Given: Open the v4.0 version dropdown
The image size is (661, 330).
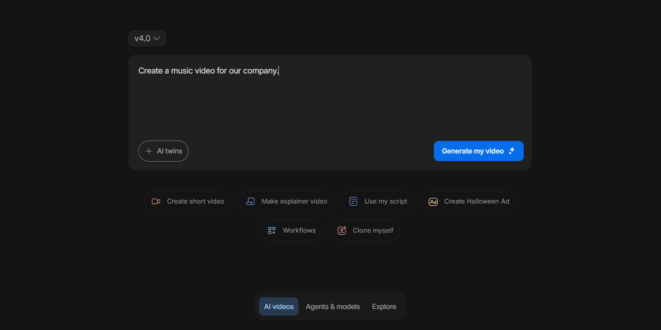Looking at the screenshot, I should pyautogui.click(x=143, y=38).
